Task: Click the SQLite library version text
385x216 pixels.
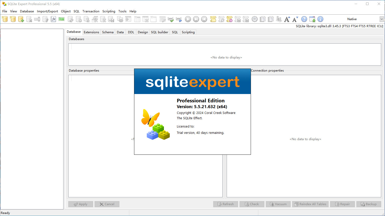Action: (339, 26)
